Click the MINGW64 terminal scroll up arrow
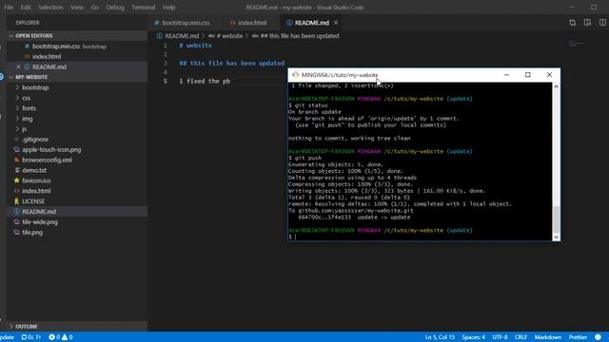The height and width of the screenshot is (342, 609). point(556,86)
